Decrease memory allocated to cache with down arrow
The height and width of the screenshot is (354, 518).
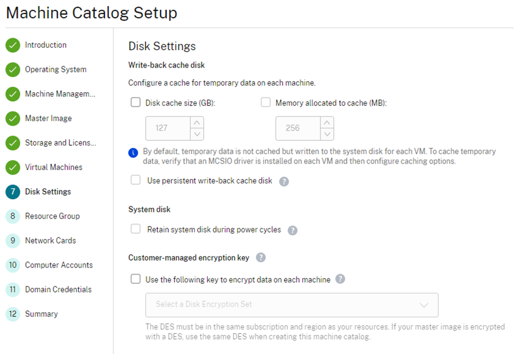click(x=327, y=134)
